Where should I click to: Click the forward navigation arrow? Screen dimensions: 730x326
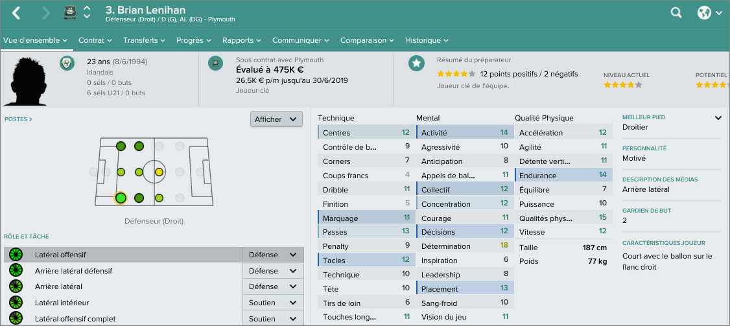[45, 12]
